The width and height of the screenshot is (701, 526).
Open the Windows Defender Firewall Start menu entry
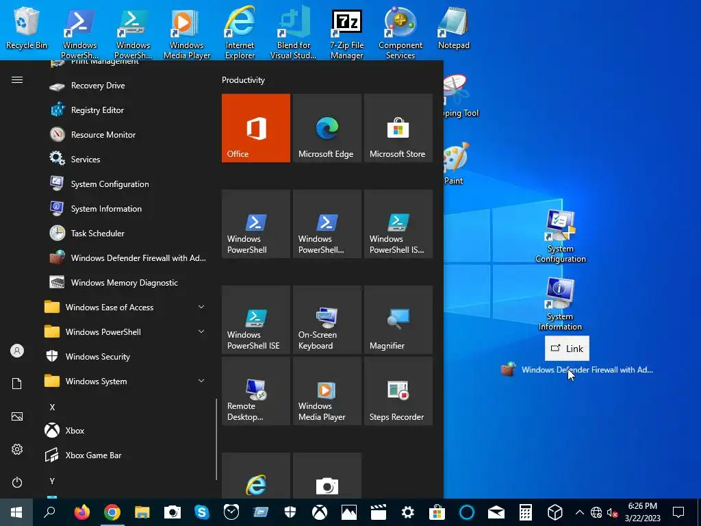click(x=125, y=258)
